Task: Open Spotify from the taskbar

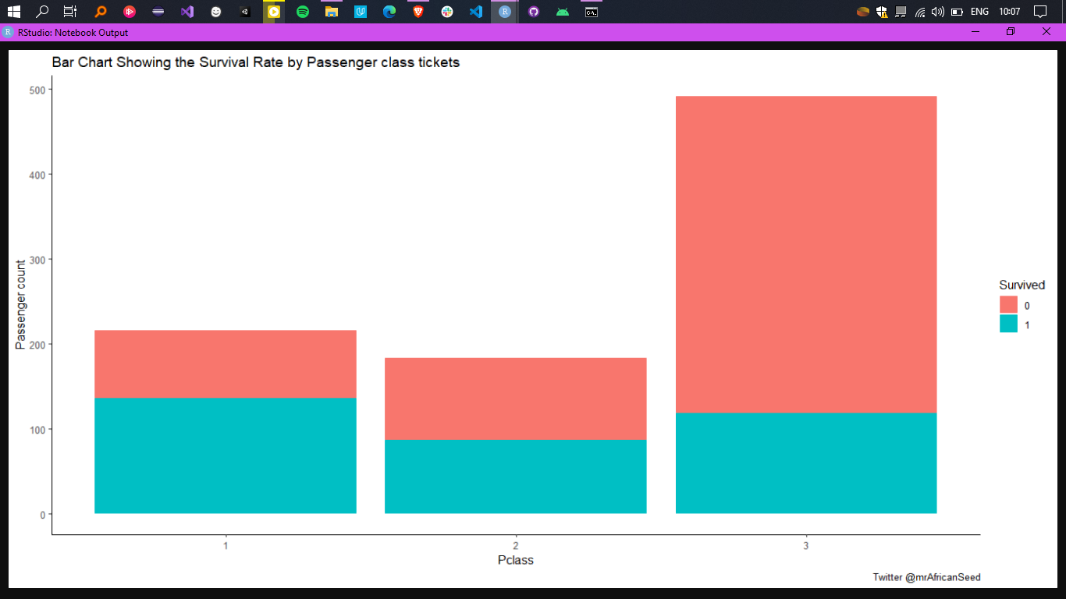Action: [x=303, y=12]
